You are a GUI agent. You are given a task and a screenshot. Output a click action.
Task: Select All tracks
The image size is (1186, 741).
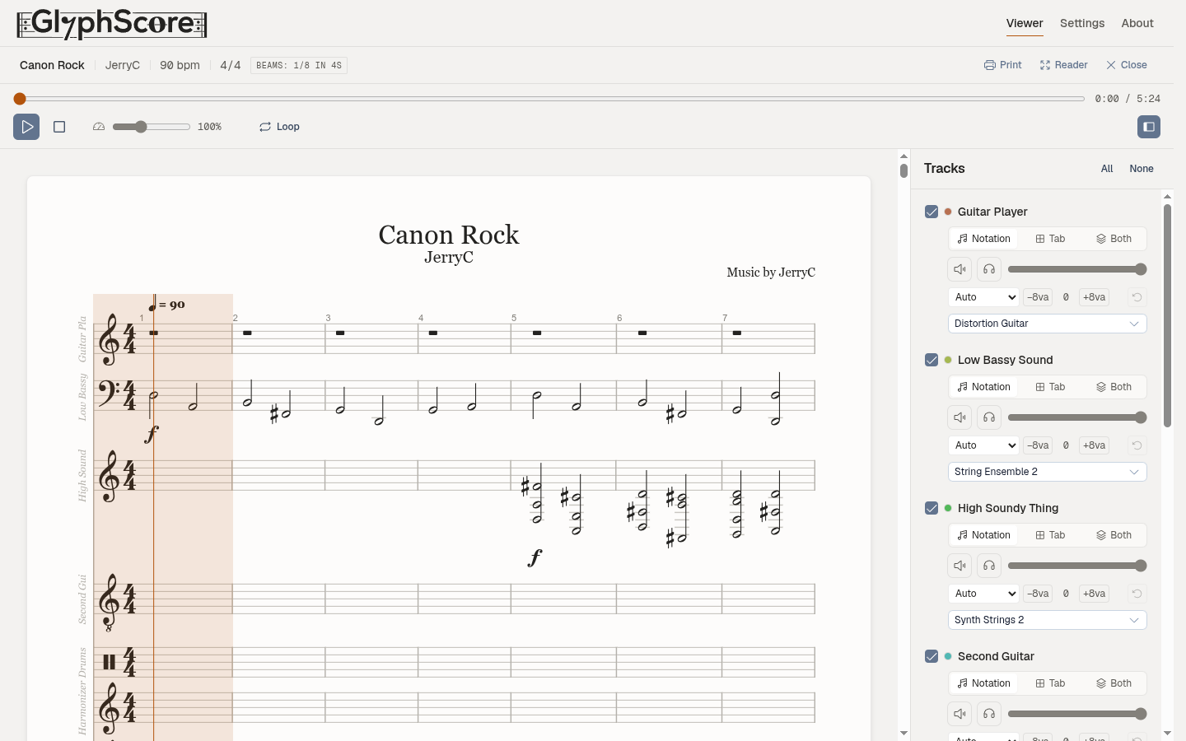[x=1107, y=169]
